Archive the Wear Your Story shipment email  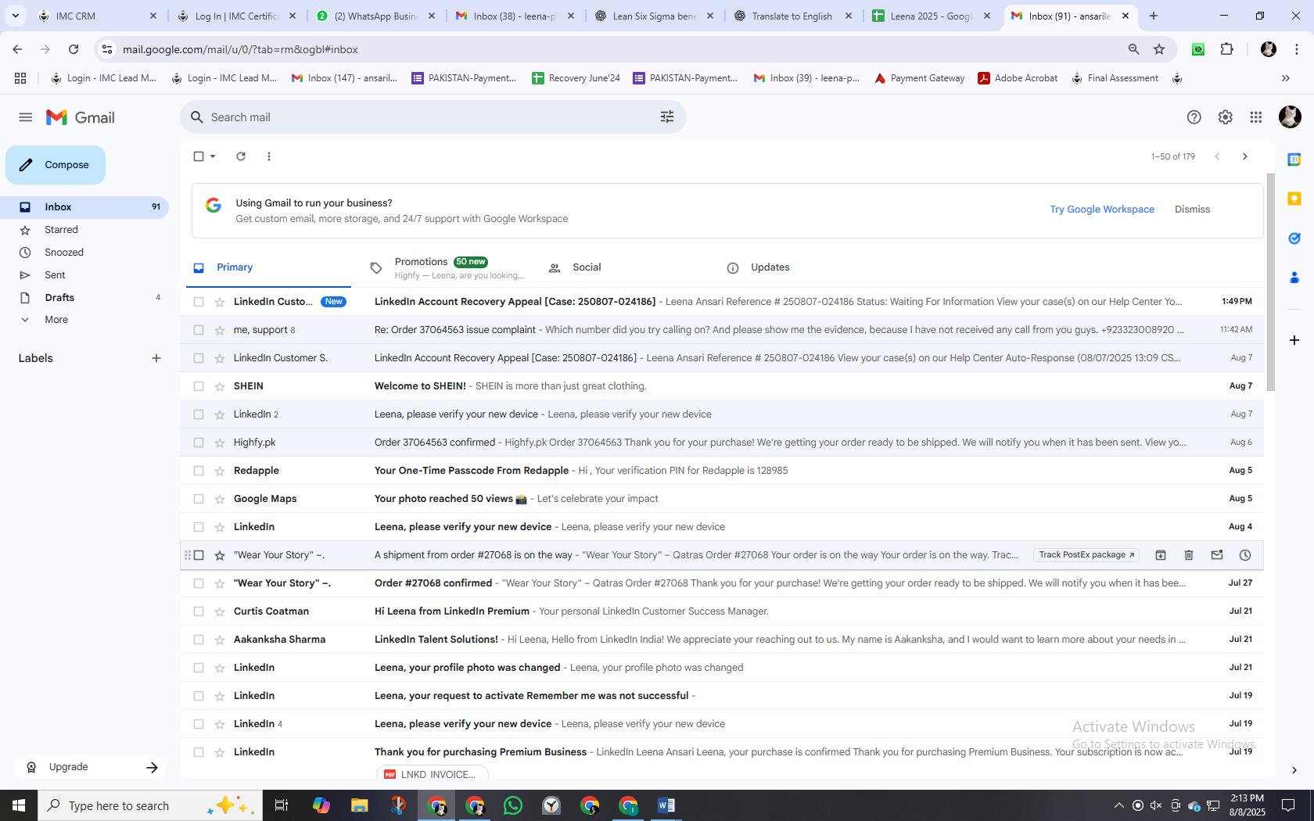(x=1161, y=555)
